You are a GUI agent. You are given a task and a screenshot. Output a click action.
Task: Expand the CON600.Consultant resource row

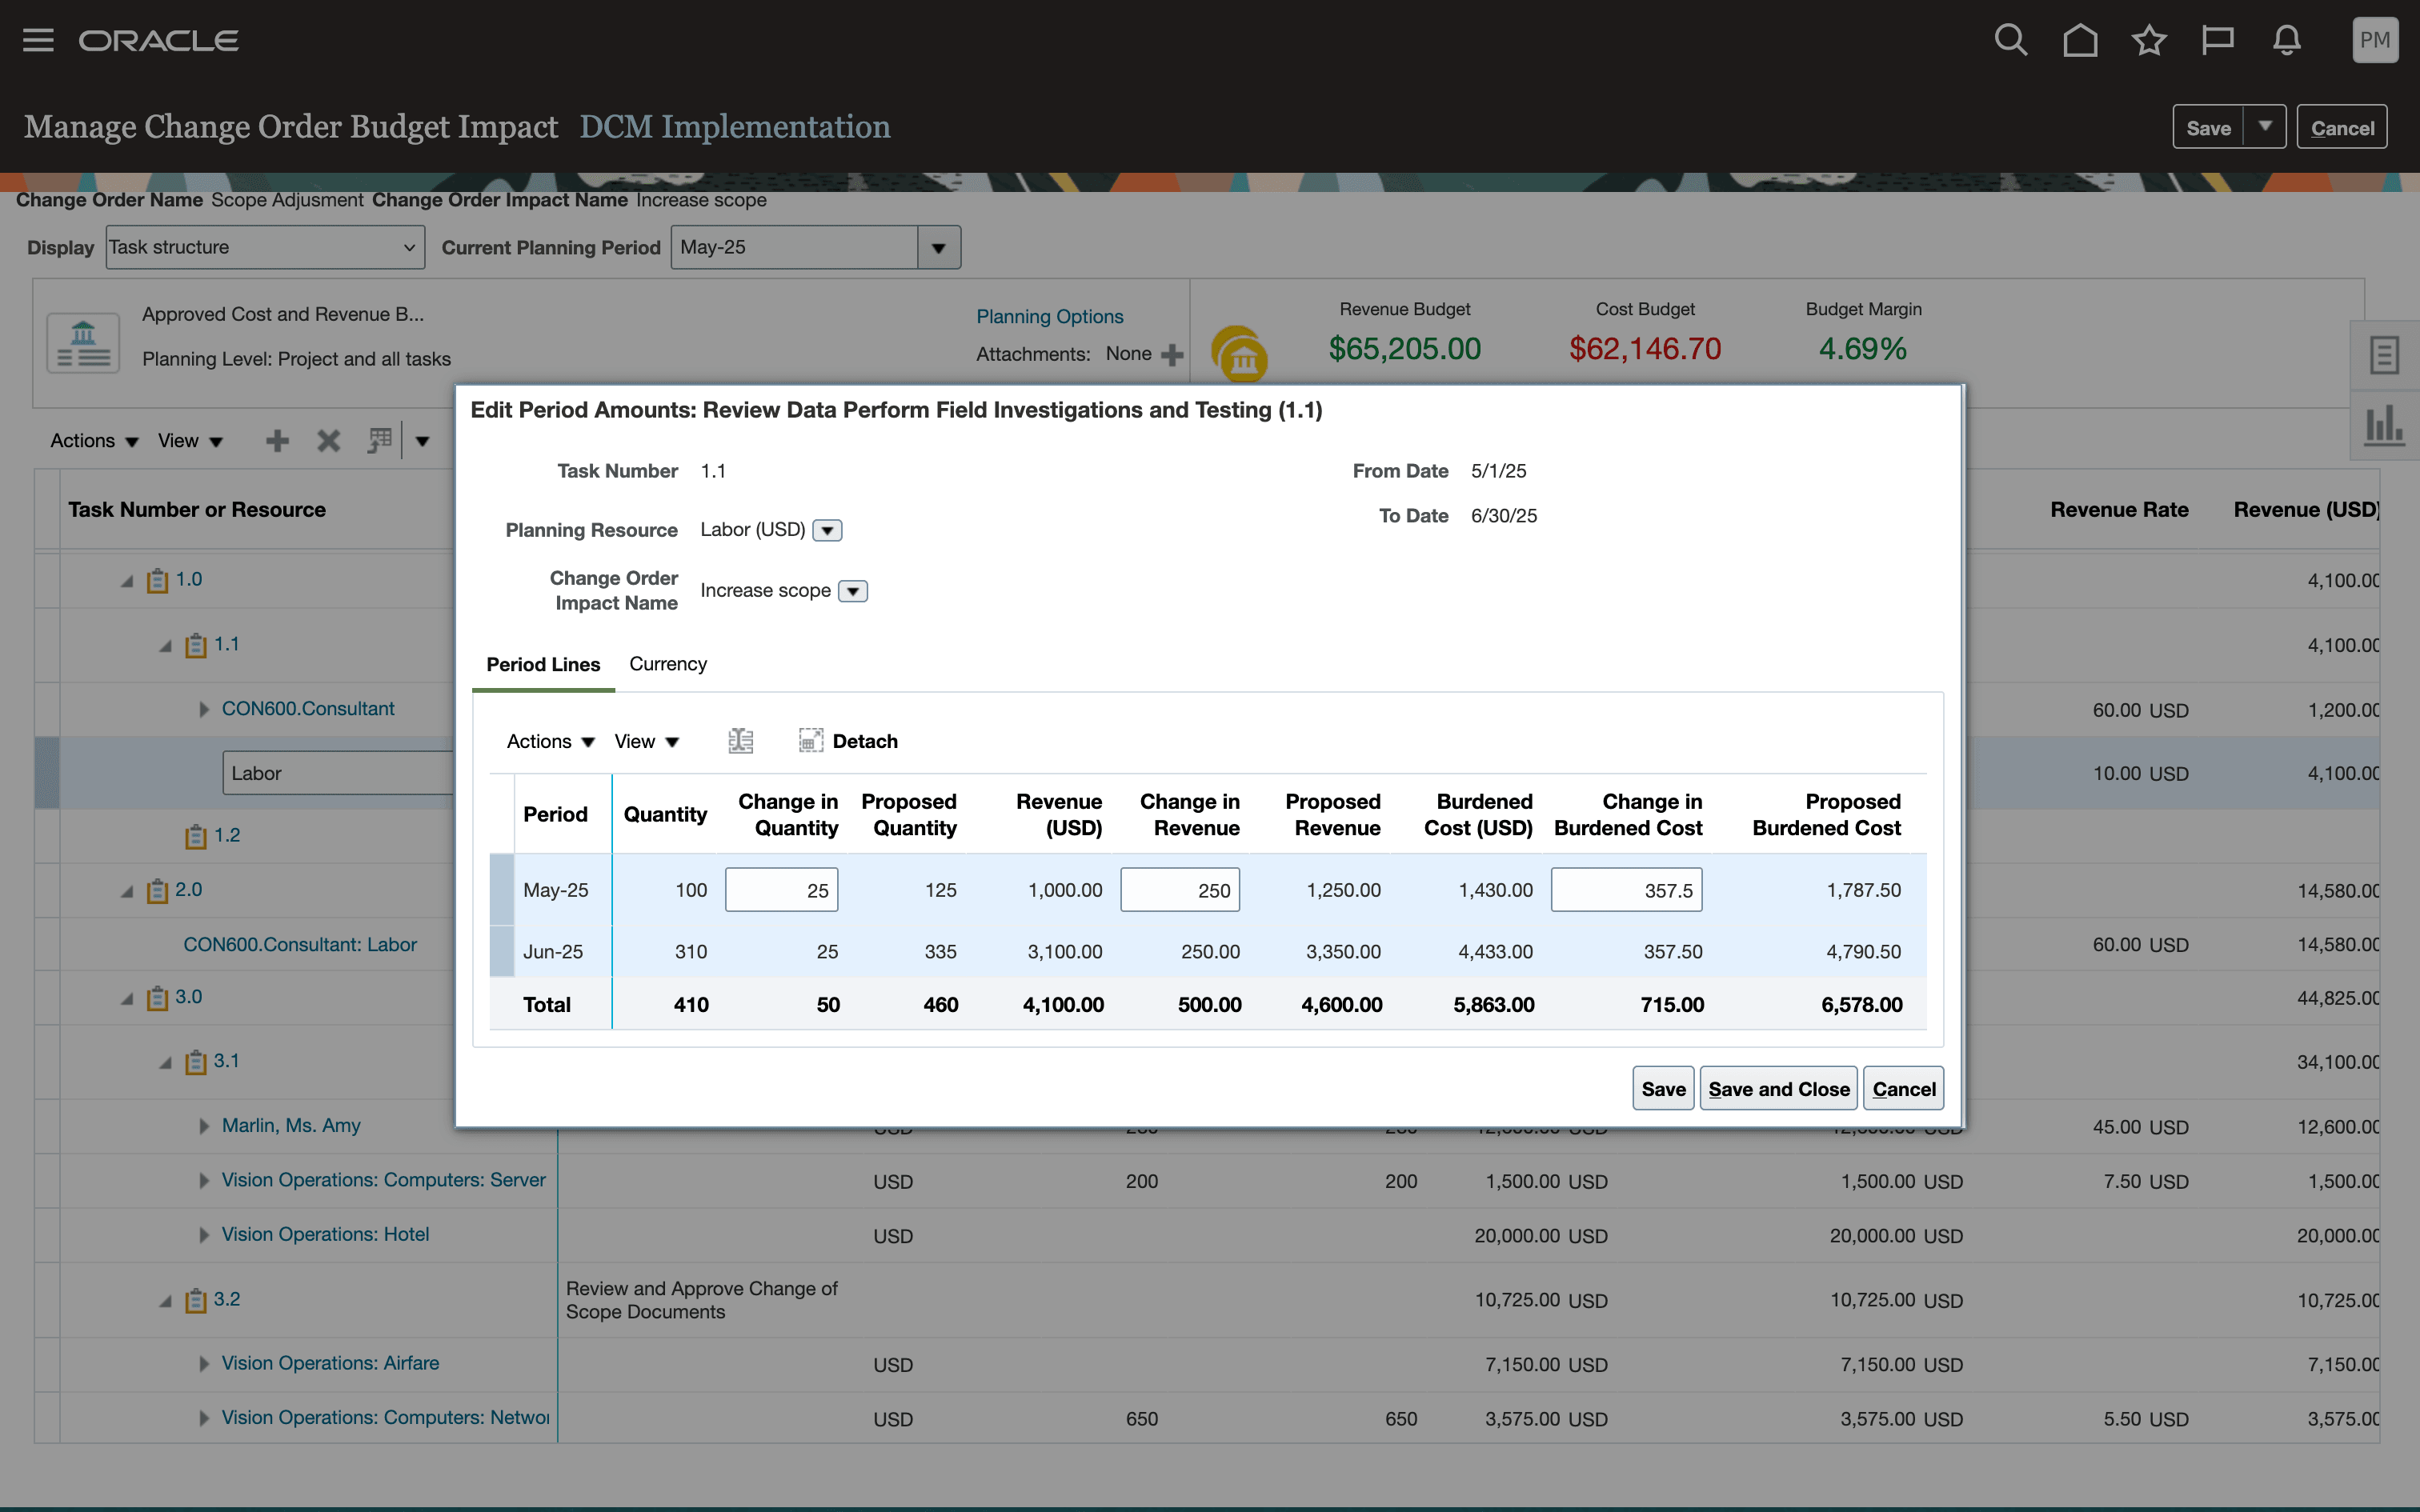click(204, 709)
